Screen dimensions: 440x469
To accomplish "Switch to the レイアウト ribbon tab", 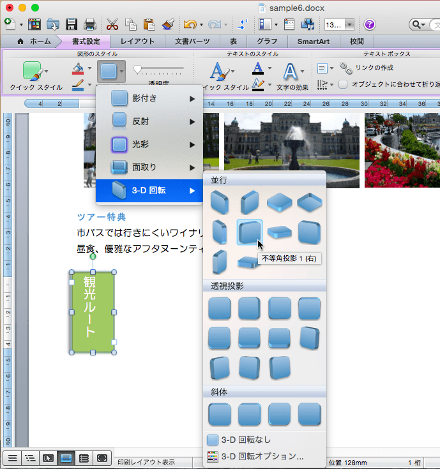I will 137,41.
